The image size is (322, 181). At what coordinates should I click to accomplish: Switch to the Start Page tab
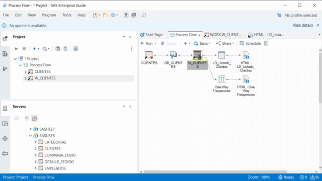tap(151, 35)
